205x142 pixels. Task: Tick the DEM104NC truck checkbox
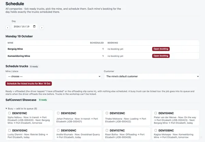point(155,113)
